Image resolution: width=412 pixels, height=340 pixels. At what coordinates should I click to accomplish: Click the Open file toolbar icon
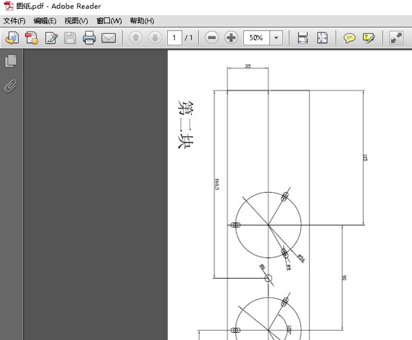tap(12, 38)
